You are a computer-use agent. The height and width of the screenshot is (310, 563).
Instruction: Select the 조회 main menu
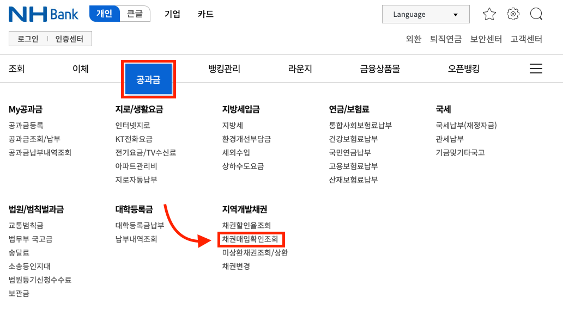16,69
